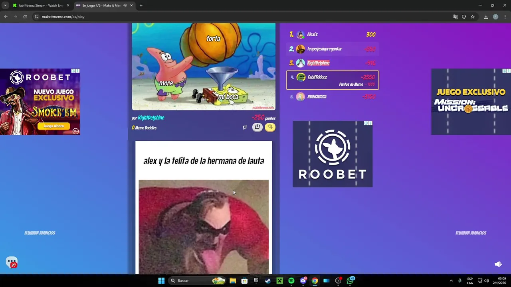Click FabiiTddeez leaderboard row
The image size is (511, 287).
coord(333,80)
